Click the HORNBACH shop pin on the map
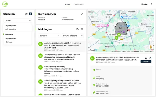This screenshot has width=156, height=97. pos(122,17)
